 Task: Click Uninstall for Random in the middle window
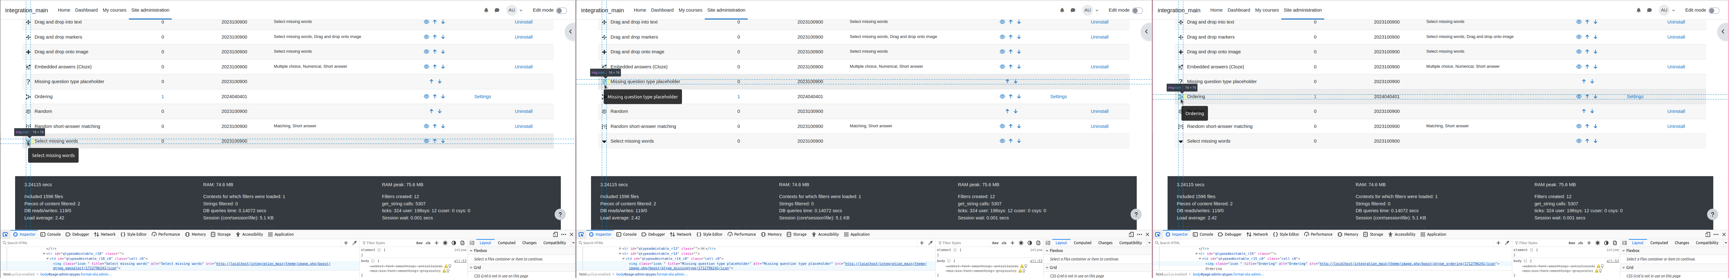pos(1099,111)
